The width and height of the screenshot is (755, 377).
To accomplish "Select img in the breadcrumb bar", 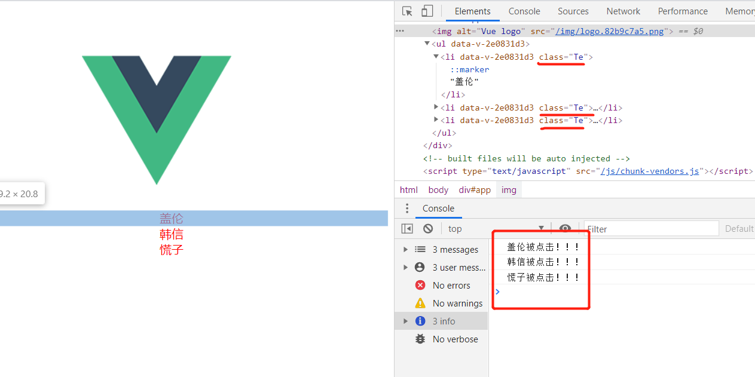I will point(509,190).
